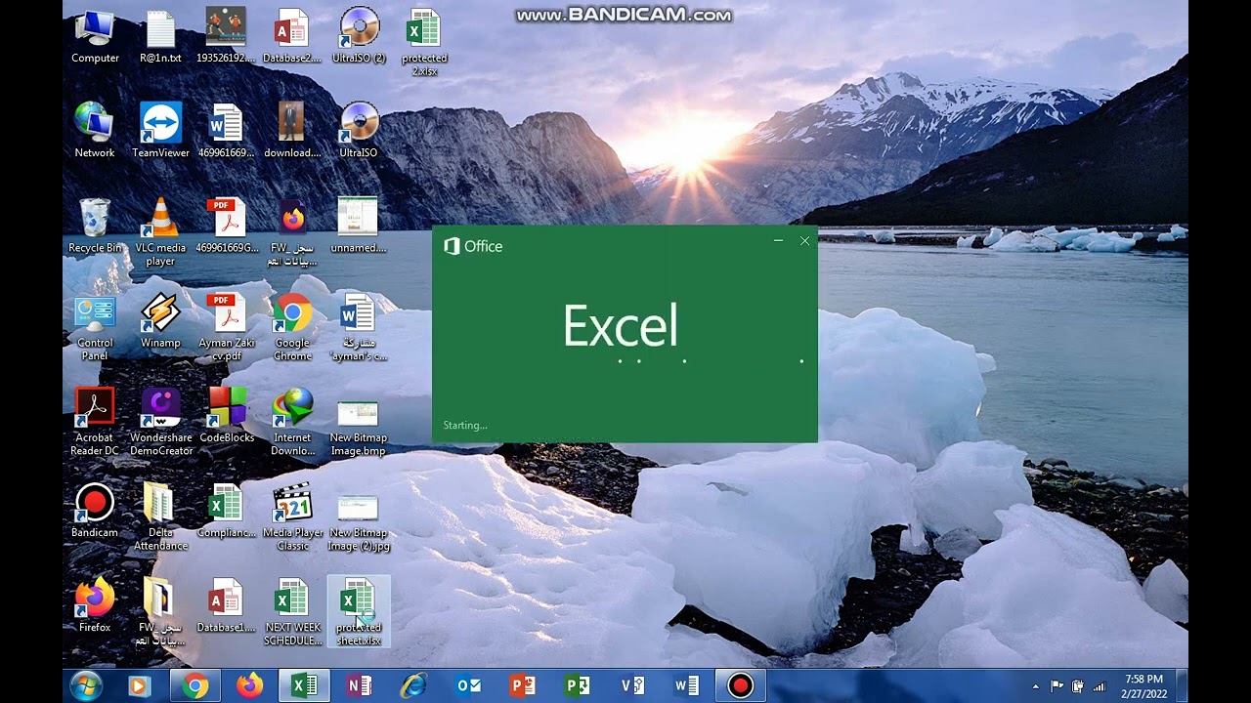Switch to Bandicam in the taskbar

tap(741, 686)
